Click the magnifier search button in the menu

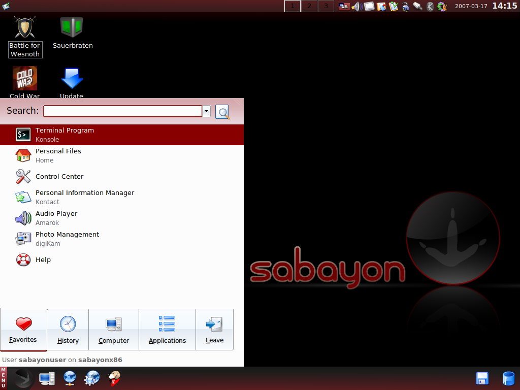[222, 112]
